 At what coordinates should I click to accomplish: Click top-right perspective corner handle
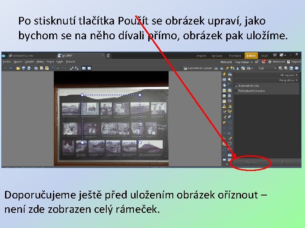coord(140,95)
